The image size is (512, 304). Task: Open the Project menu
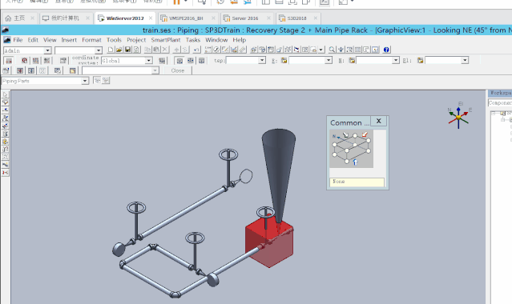coord(136,40)
